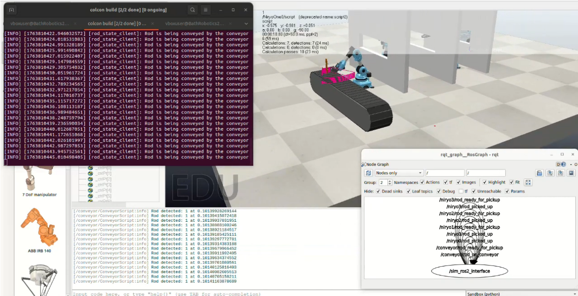Uncheck Hide Debug checkbox
The image size is (578, 296).
pyautogui.click(x=438, y=191)
